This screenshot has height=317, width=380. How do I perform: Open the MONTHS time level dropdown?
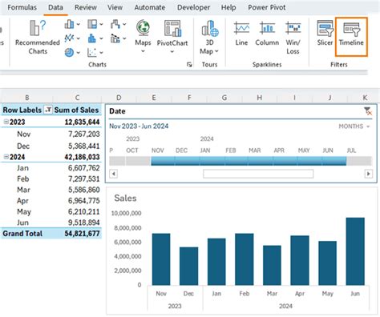354,126
